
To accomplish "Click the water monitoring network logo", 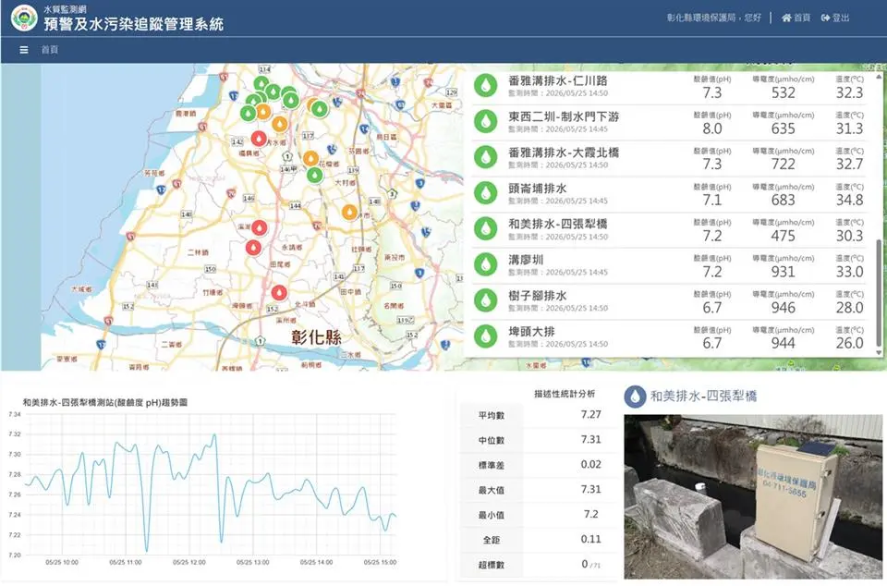I will (x=24, y=18).
